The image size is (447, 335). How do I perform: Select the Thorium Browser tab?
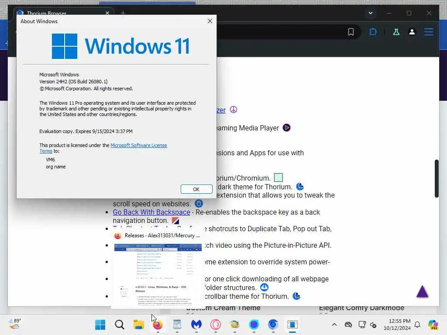[63, 13]
